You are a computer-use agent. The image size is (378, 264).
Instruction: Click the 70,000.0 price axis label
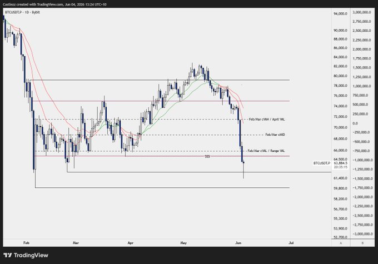(x=340, y=127)
